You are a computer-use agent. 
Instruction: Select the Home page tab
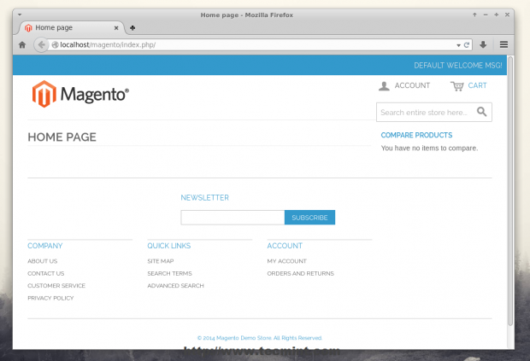point(72,27)
